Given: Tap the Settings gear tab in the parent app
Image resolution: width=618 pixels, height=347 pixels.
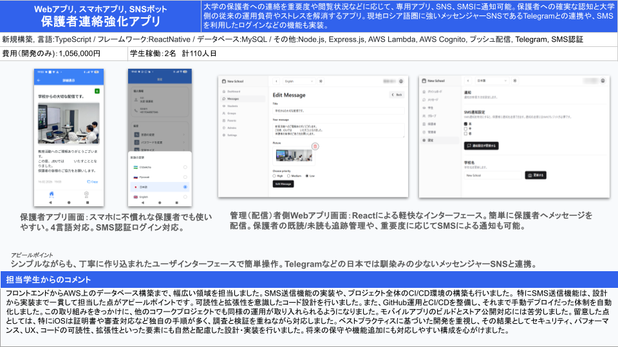Looking at the screenshot, I should coord(86,194).
